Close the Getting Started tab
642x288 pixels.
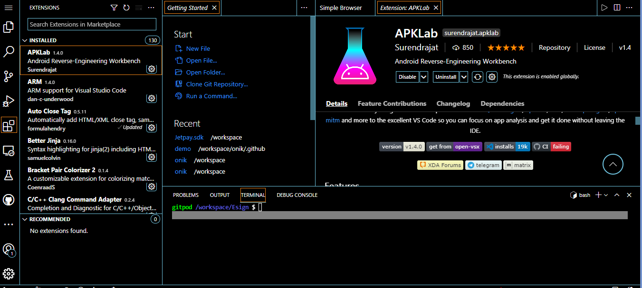tap(214, 8)
